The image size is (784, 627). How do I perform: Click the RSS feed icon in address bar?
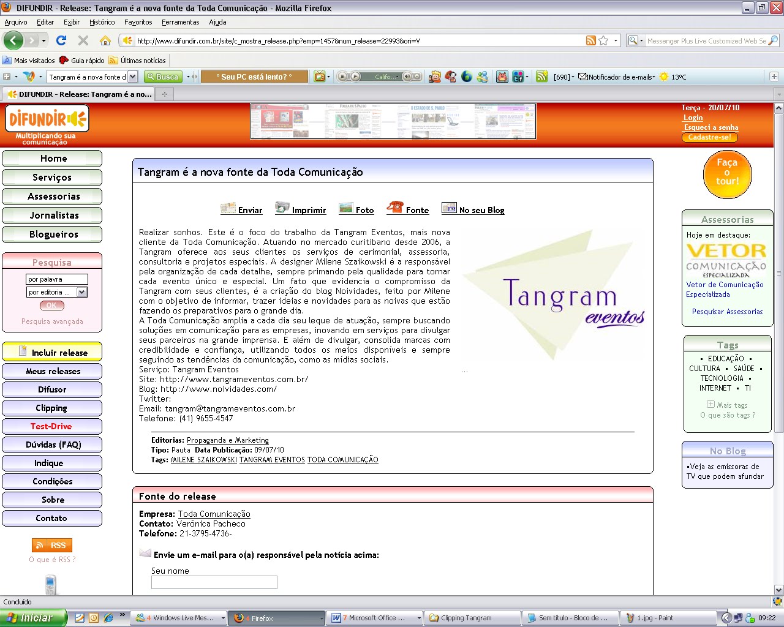(590, 40)
